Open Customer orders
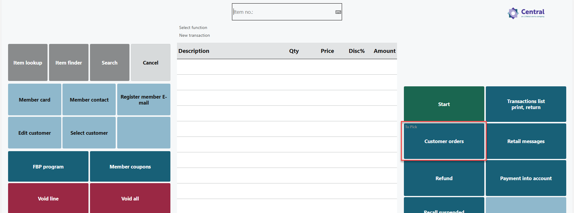This screenshot has width=574, height=213. 444,141
